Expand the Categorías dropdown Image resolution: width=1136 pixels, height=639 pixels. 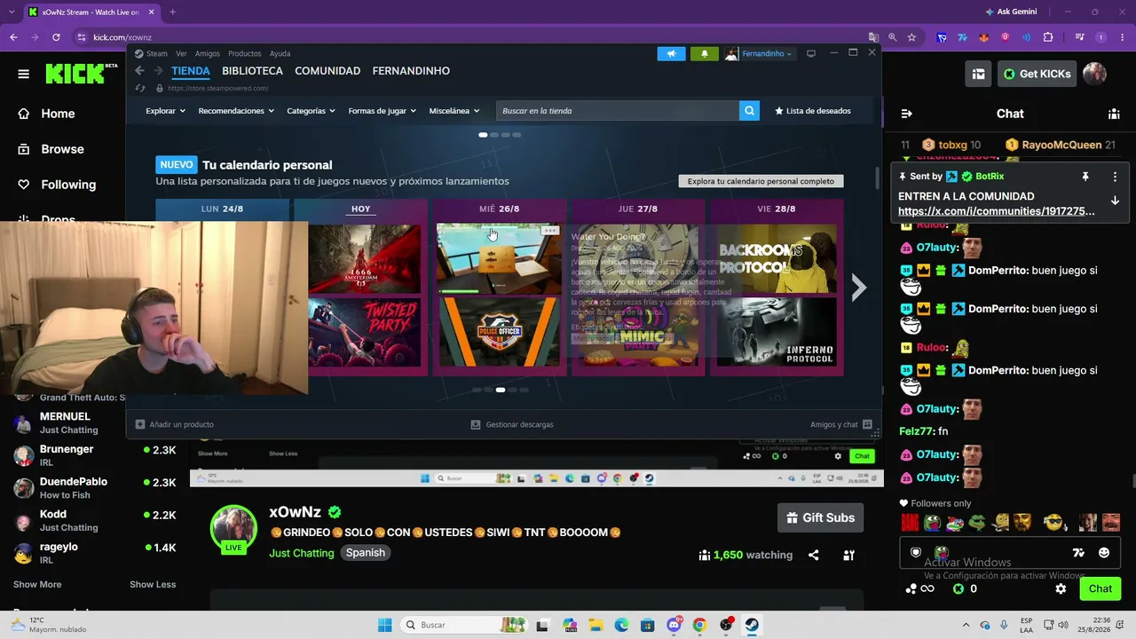click(x=311, y=111)
